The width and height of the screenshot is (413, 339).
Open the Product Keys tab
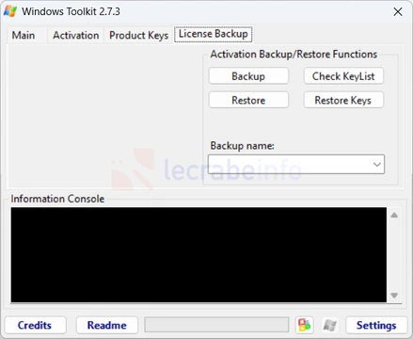pos(138,35)
